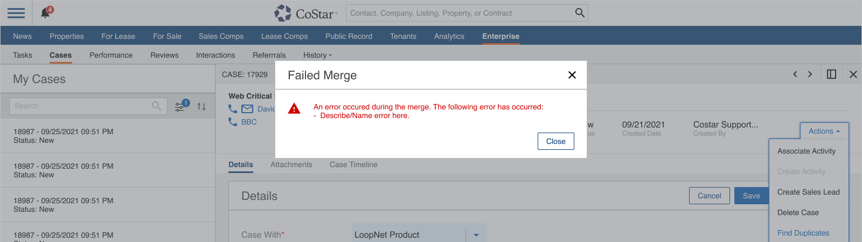Switch to the Attachments tab

pos(291,164)
